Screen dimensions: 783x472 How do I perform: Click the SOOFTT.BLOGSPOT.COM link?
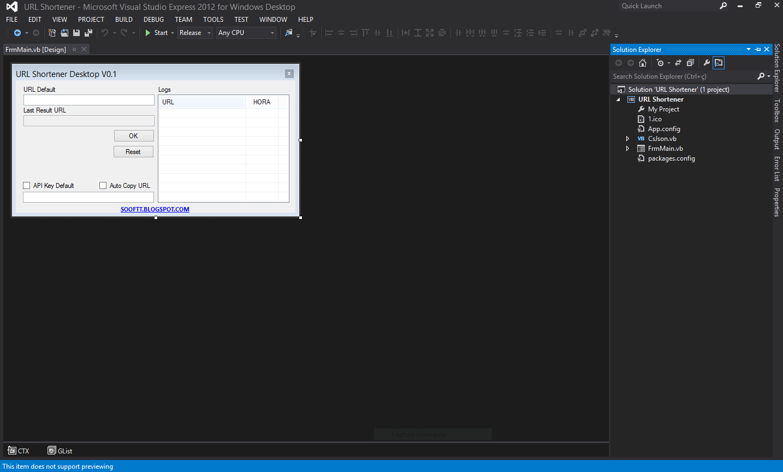pos(155,209)
